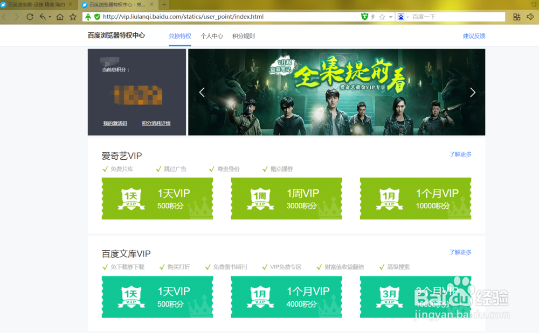
Task: Select the 兑换特权 navigation tab
Action: pyautogui.click(x=180, y=36)
